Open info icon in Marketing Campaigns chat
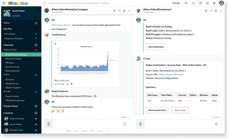Image resolution: width=229 pixels, height=139 pixels. tap(119, 10)
